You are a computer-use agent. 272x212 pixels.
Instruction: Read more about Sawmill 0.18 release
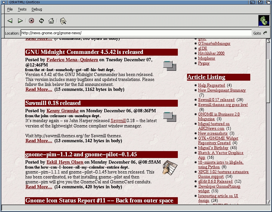coord(39,141)
